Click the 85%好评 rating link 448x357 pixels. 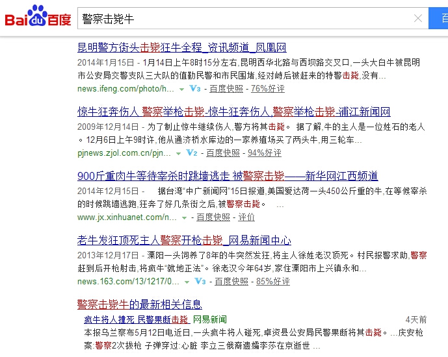click(273, 282)
